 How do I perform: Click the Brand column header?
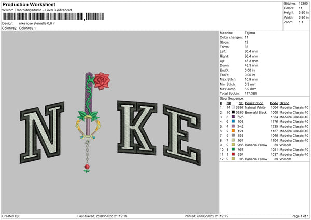pos(285,103)
